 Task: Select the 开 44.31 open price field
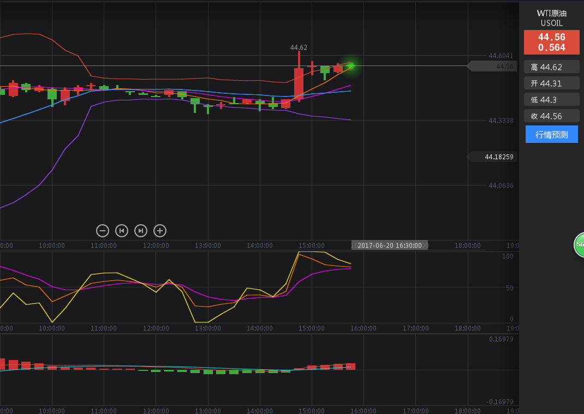point(551,83)
